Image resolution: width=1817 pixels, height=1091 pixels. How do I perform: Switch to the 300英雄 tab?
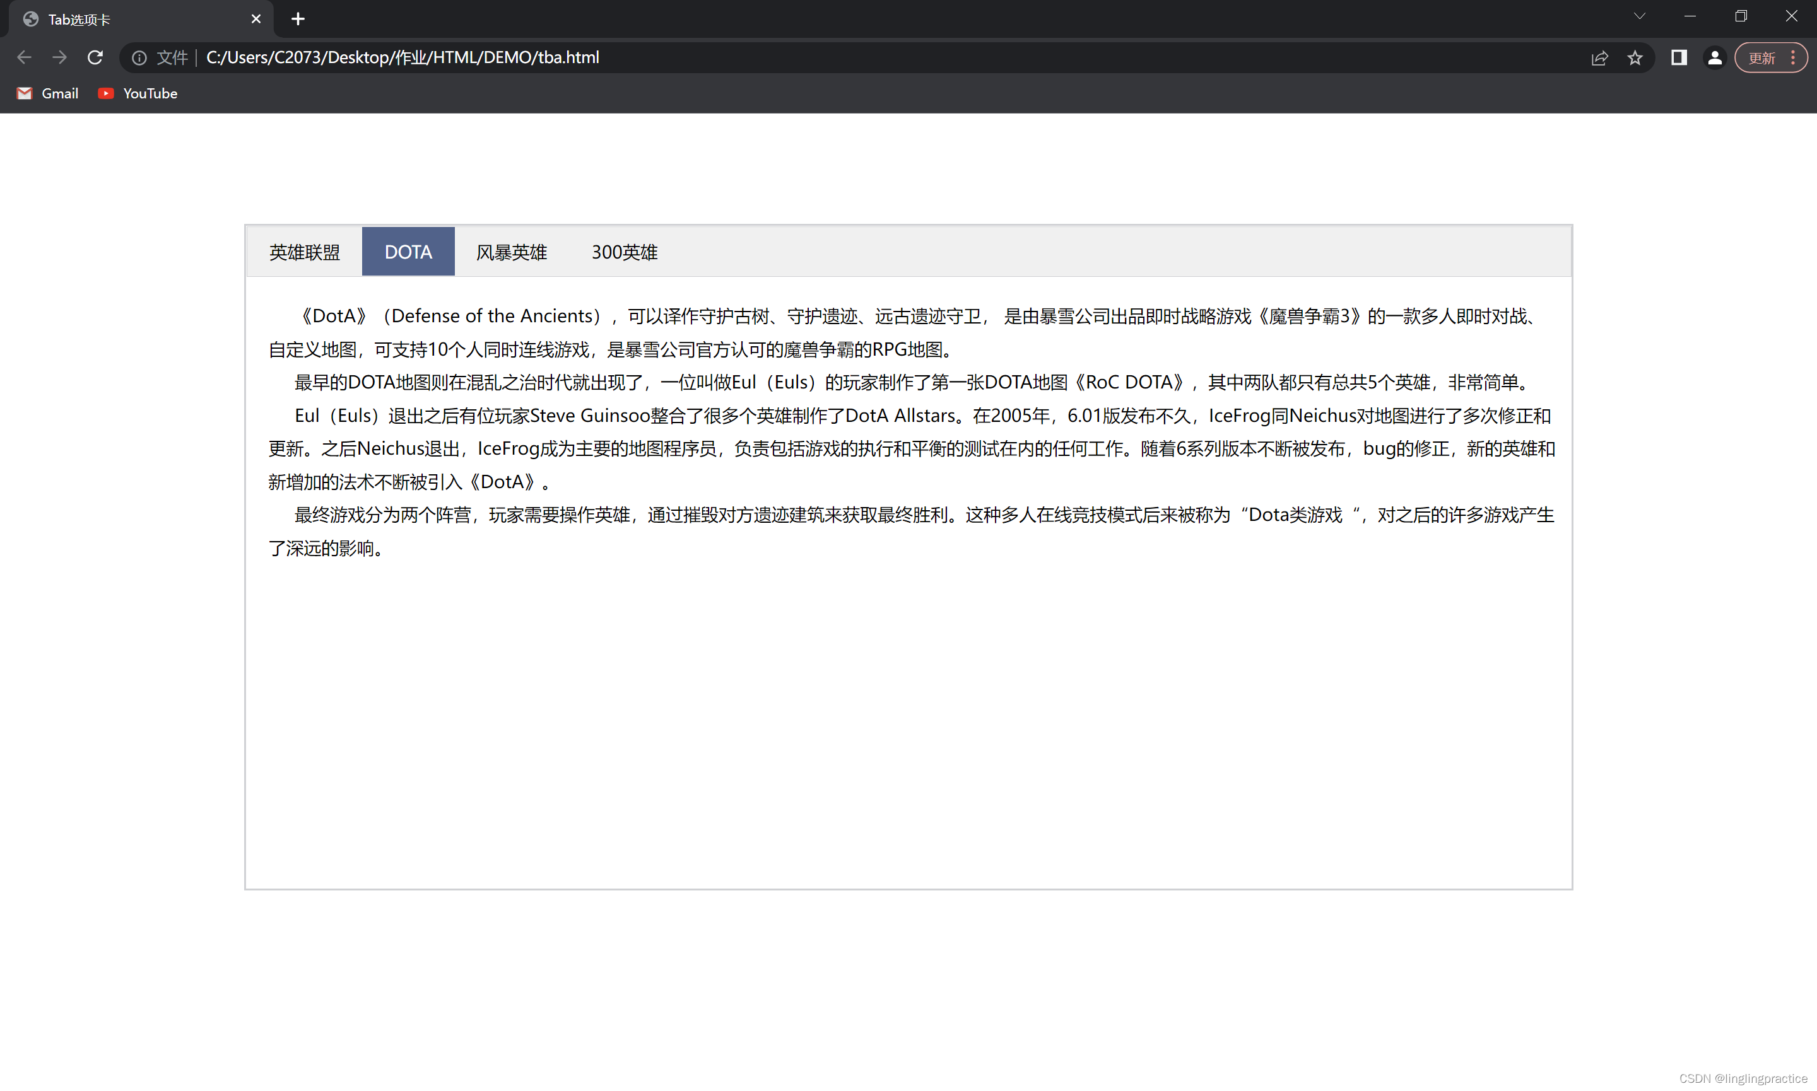625,252
